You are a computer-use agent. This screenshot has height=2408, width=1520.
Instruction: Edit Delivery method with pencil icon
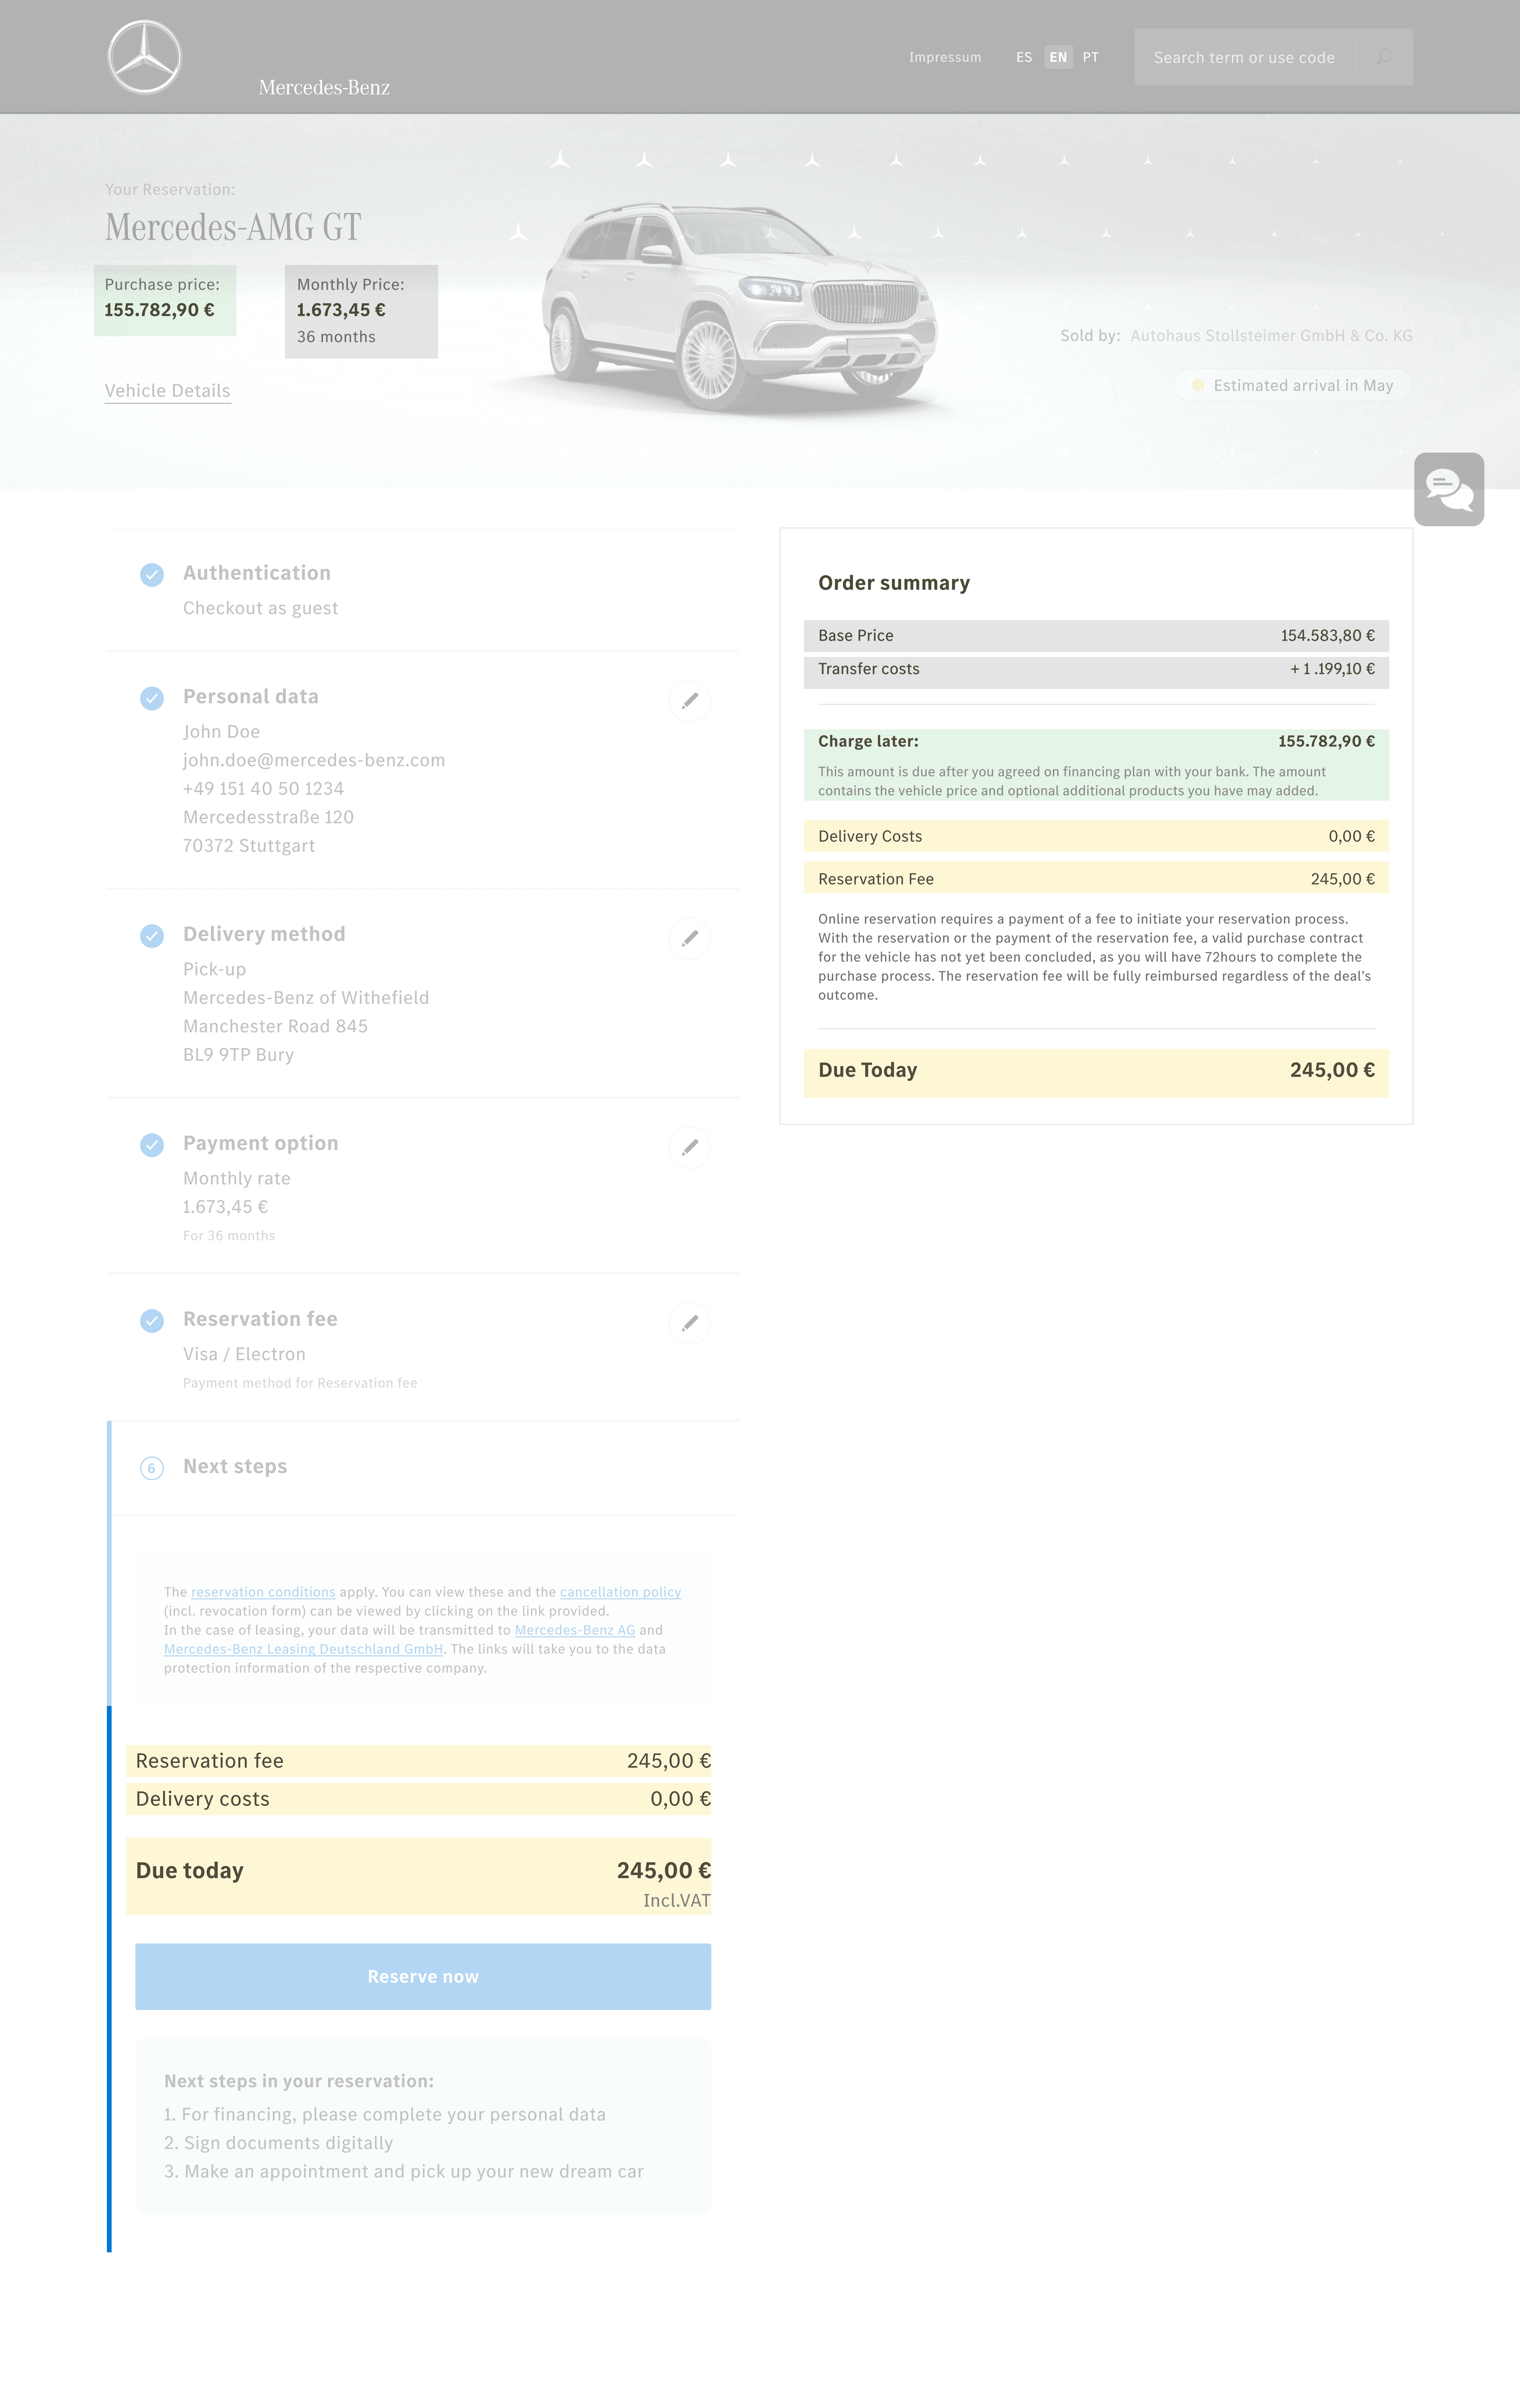tap(690, 938)
